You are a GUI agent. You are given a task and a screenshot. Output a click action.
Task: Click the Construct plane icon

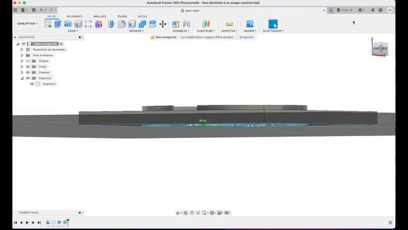(x=206, y=24)
